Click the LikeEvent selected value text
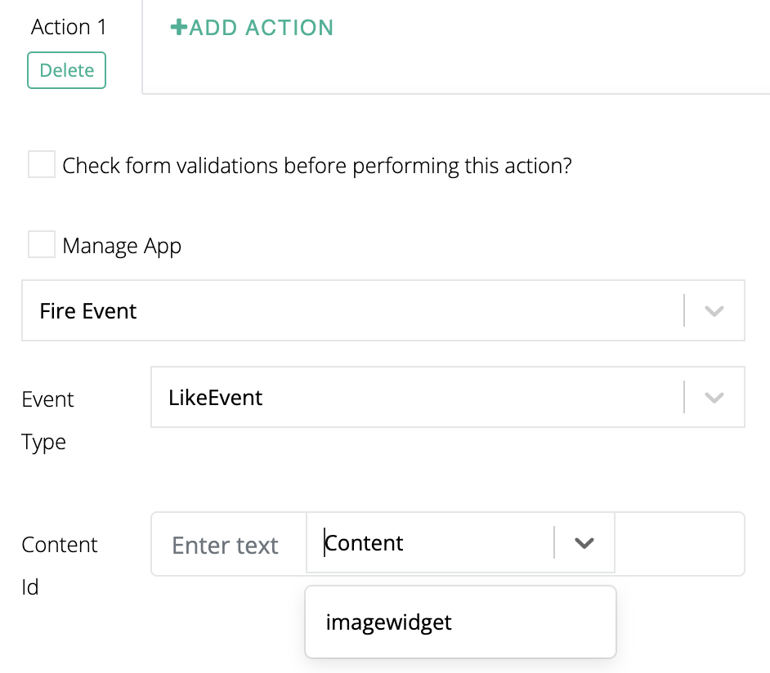Image resolution: width=770 pixels, height=673 pixels. click(216, 398)
